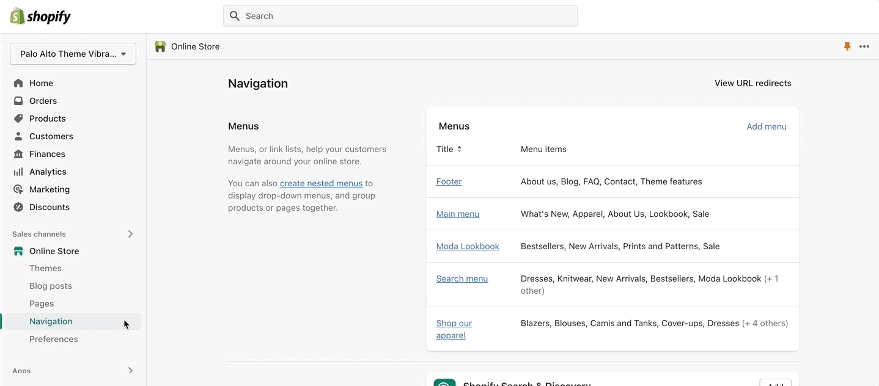Click the Home icon in sidebar

click(x=18, y=83)
